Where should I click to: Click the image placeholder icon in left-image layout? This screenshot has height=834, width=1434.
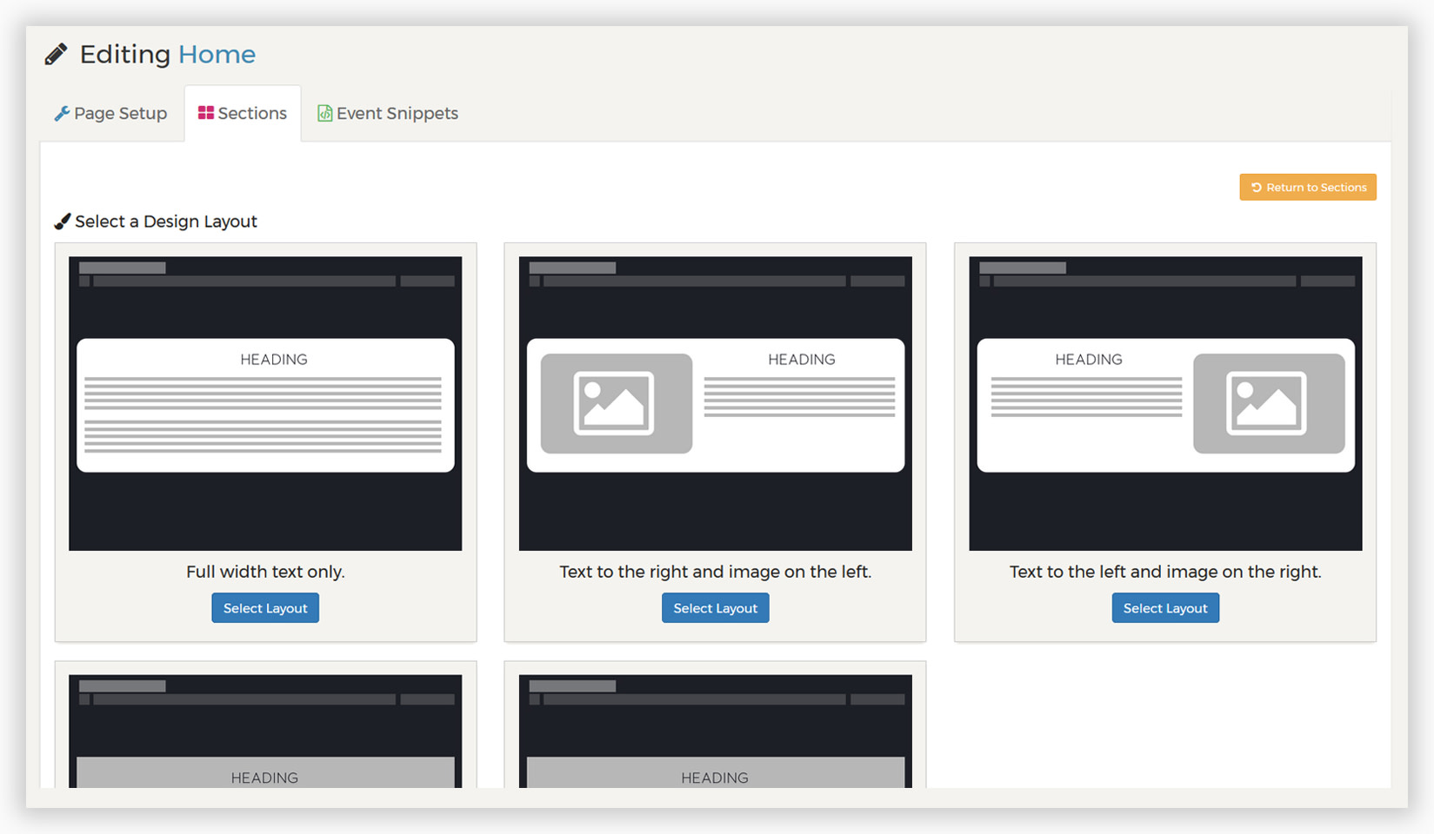click(x=614, y=403)
